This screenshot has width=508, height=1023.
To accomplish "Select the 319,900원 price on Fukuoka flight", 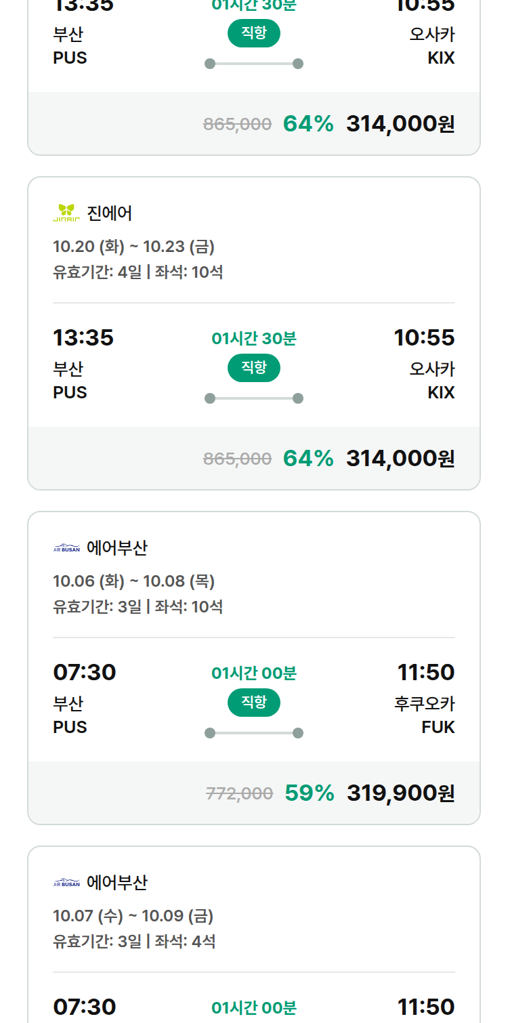I will pos(401,793).
